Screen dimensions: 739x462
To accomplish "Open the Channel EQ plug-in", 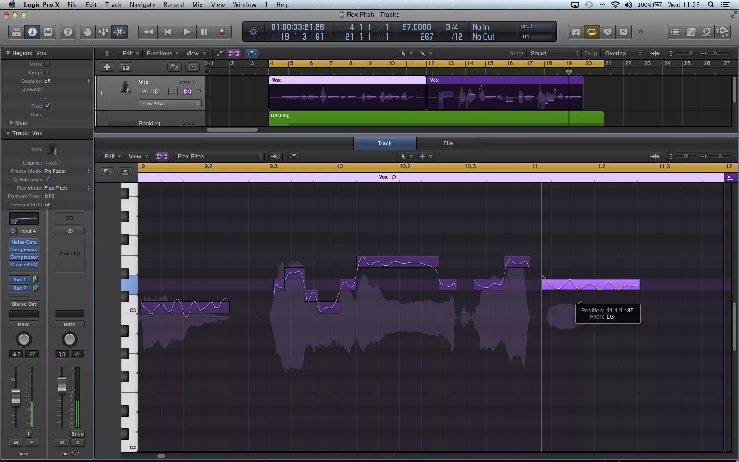I will [x=24, y=264].
